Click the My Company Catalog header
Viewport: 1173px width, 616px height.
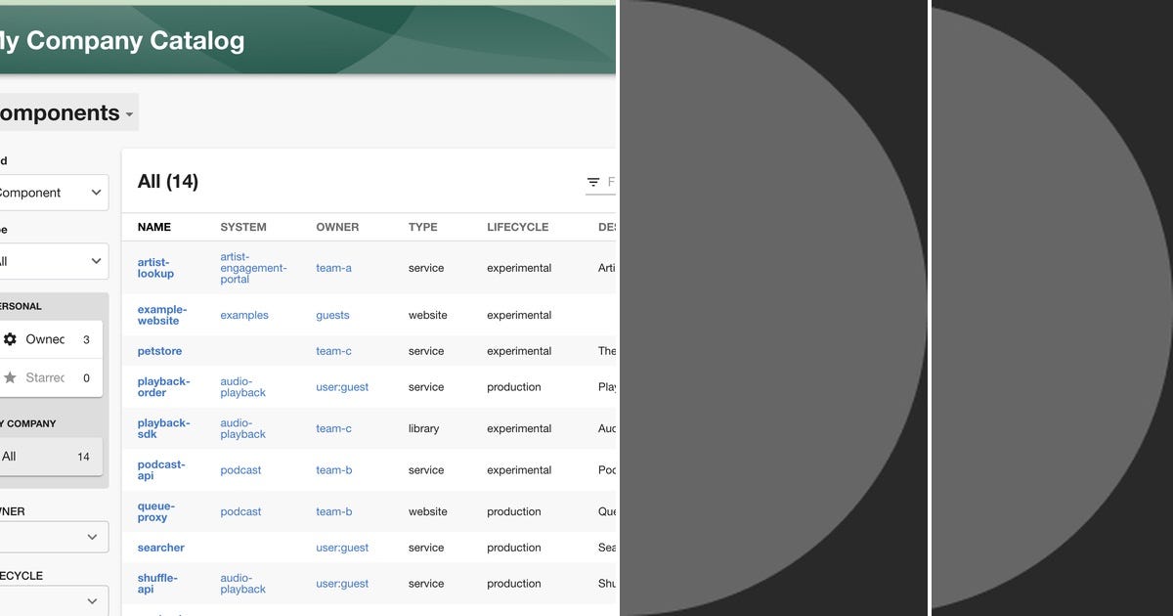point(122,41)
